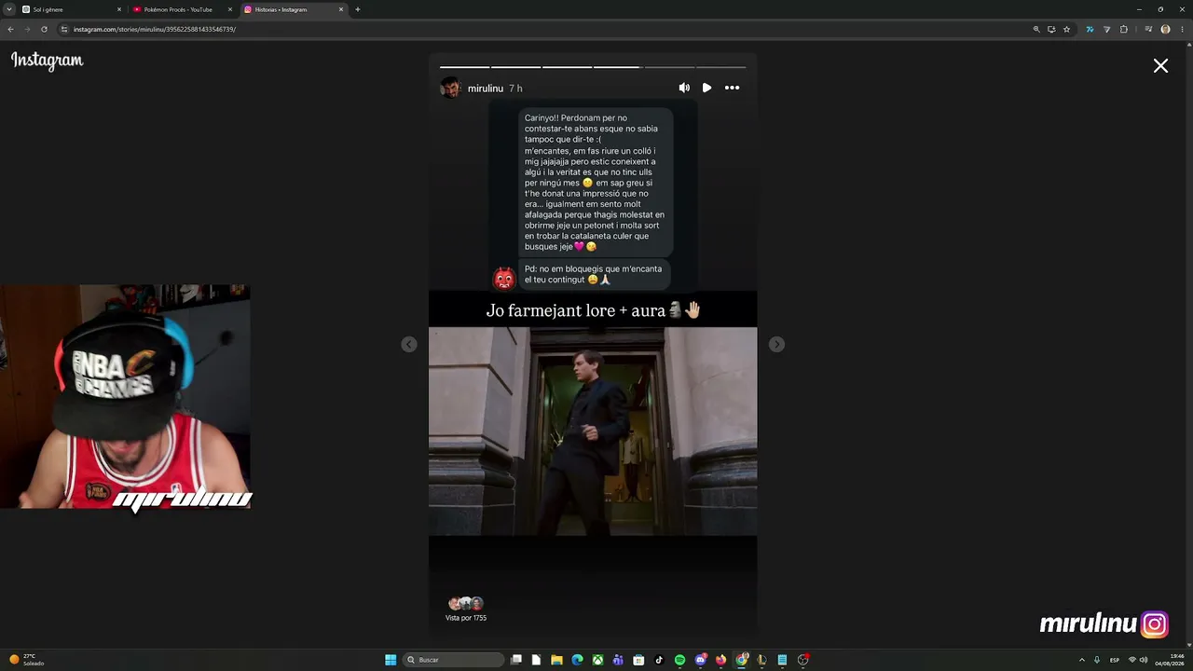Screen dimensions: 1193x671
Task: Open the 7TV extension icon
Action: click(x=1090, y=29)
